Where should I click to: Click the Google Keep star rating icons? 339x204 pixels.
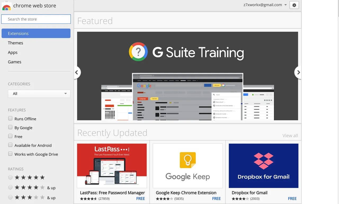tap(164, 198)
